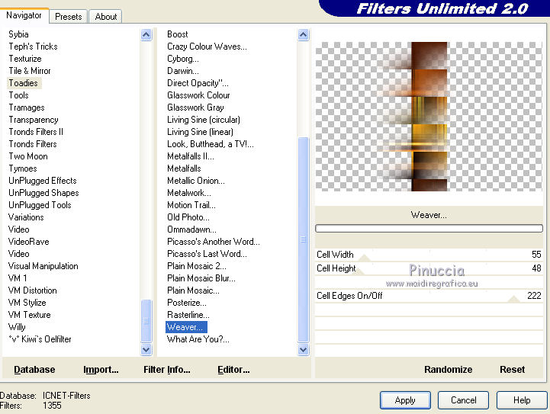
Task: Click the Database button
Action: tap(34, 370)
